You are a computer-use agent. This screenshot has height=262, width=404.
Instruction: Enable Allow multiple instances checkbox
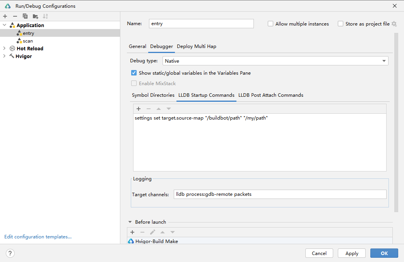pos(270,24)
